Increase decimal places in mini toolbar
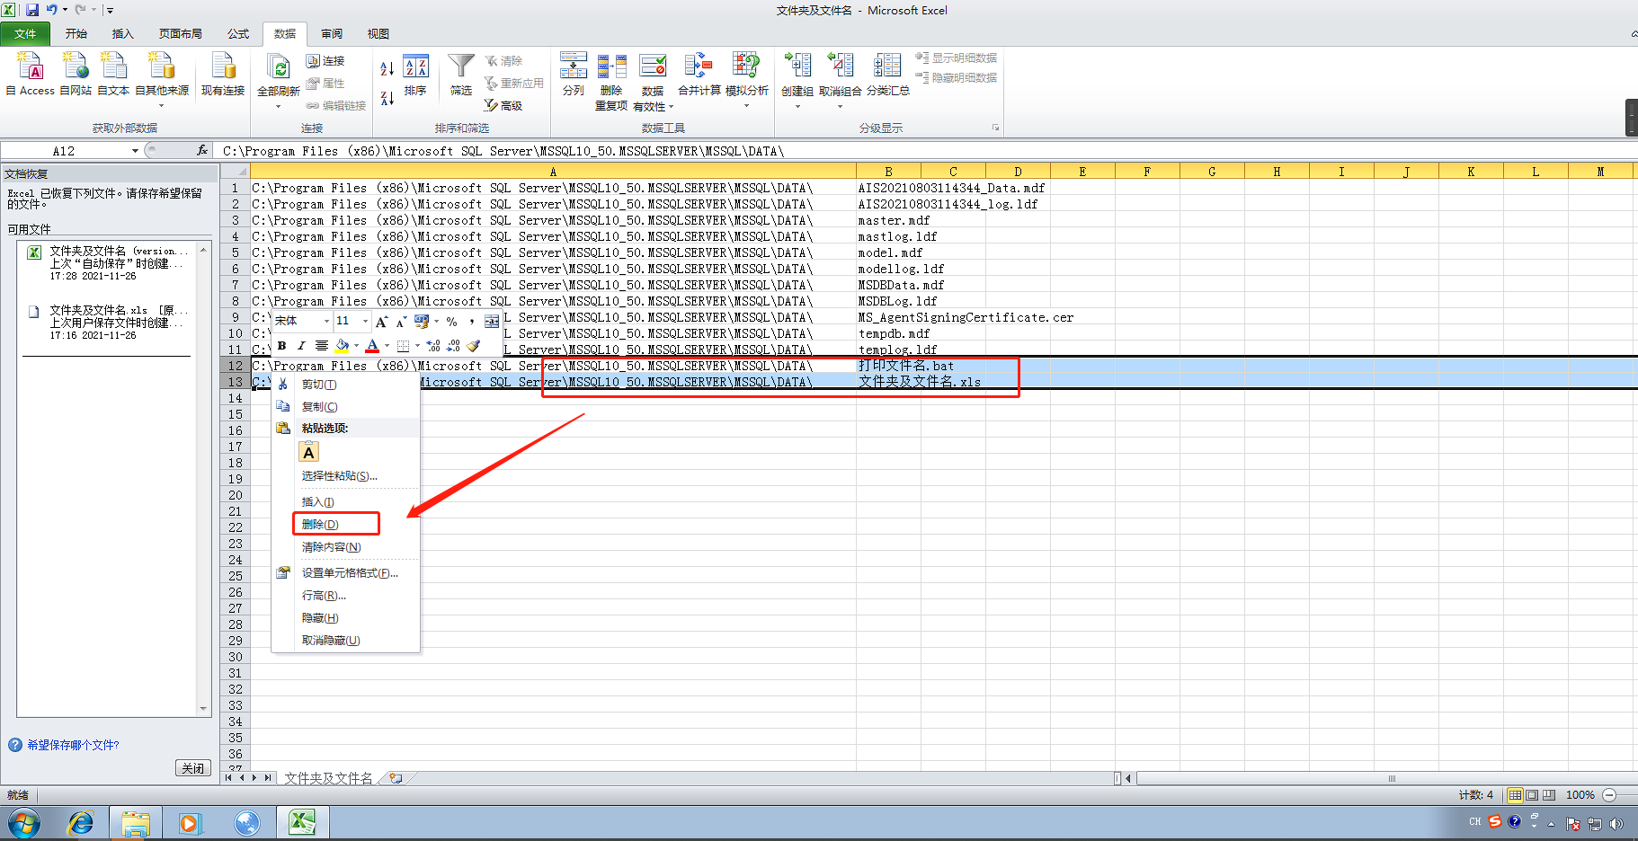Viewport: 1638px width, 841px height. (433, 346)
